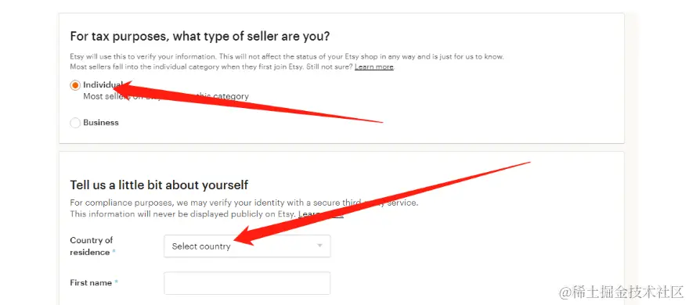Select the Individual seller radio button
This screenshot has height=305, width=689.
[75, 85]
